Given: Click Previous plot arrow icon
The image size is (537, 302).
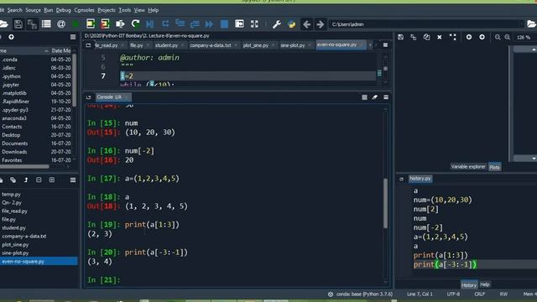Looking at the screenshot, I should click(469, 37).
